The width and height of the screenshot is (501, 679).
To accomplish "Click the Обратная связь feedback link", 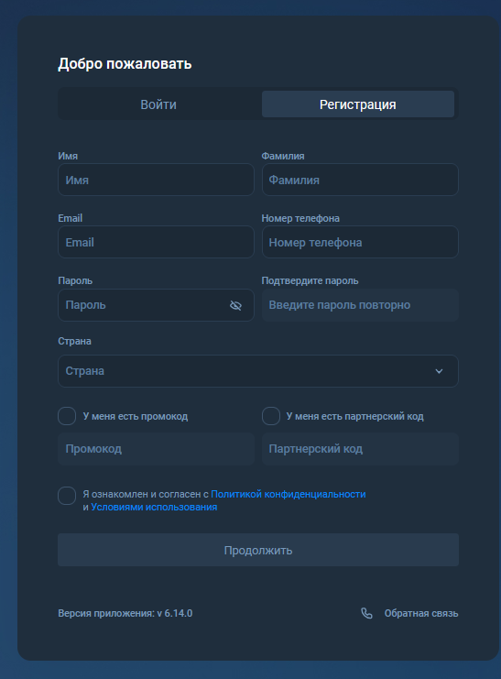I will [421, 613].
